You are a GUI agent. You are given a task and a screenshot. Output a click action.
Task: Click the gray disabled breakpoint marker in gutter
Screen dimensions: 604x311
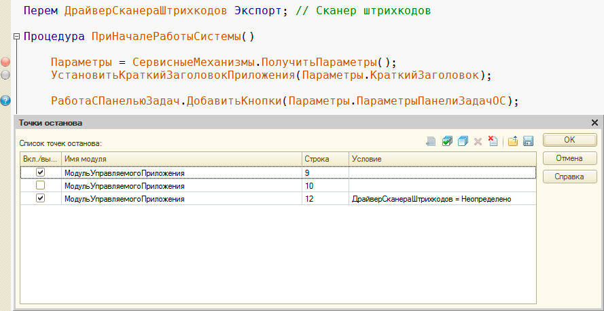[5, 75]
